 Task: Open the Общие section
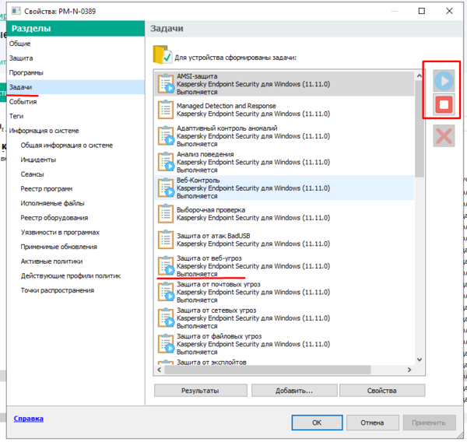coord(19,44)
